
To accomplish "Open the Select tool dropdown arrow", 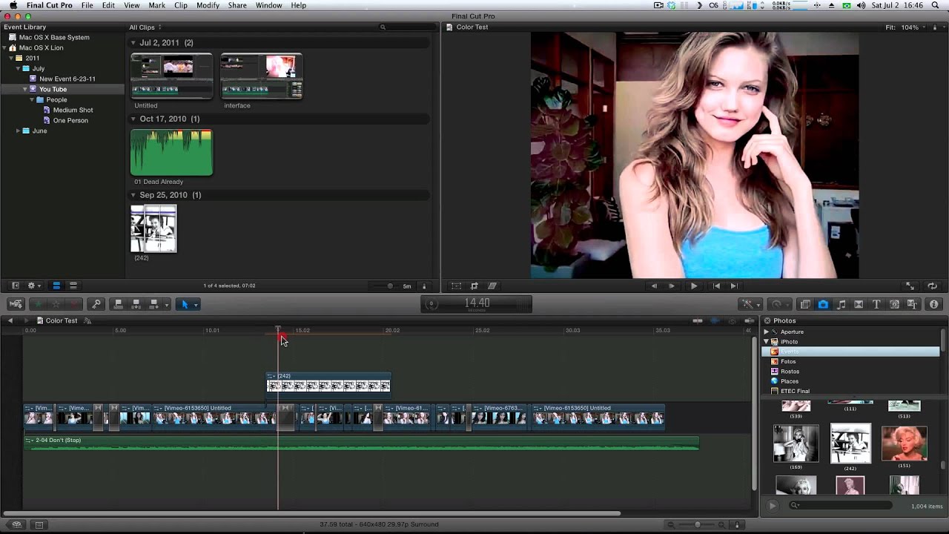I will pos(196,304).
